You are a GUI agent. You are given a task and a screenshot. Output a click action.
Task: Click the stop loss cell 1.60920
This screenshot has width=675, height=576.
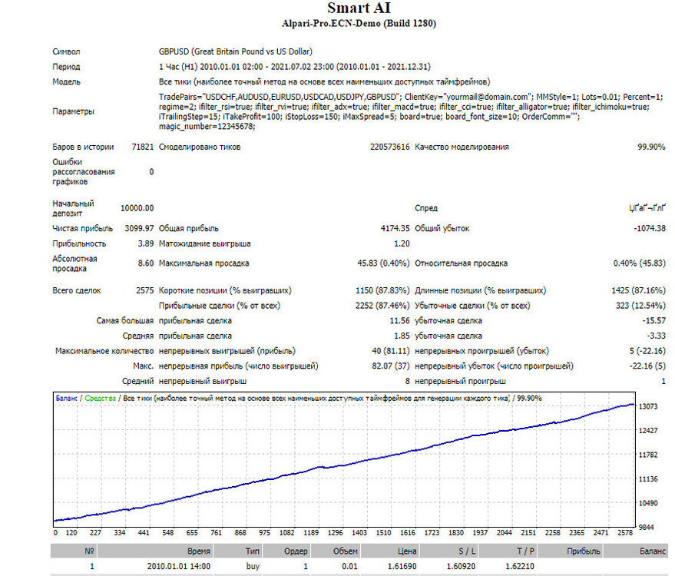[461, 567]
